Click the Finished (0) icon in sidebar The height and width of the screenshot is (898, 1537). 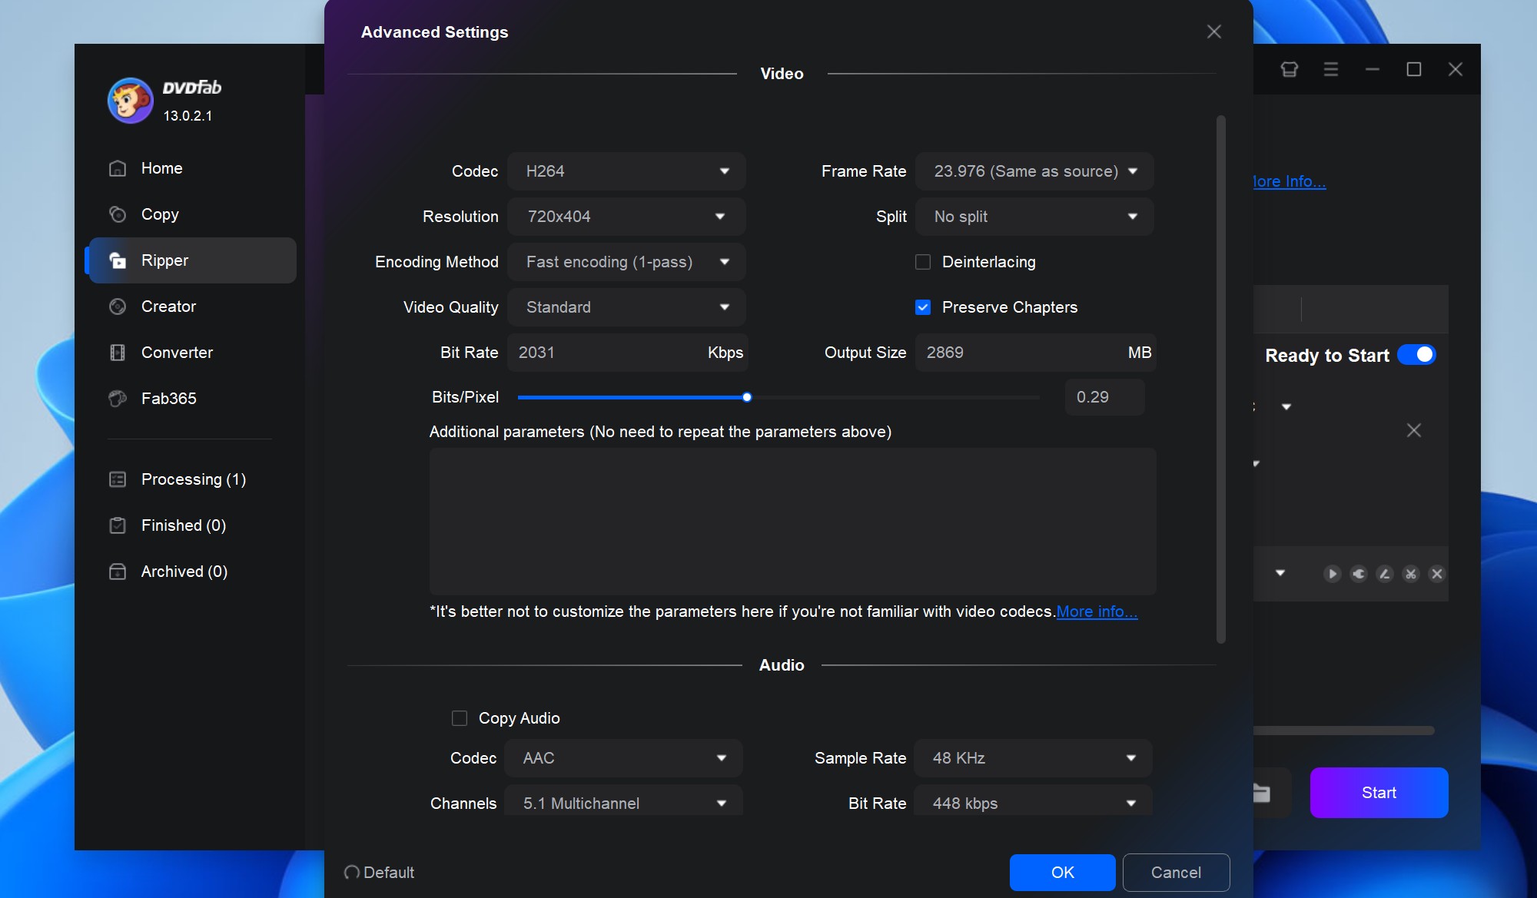117,525
